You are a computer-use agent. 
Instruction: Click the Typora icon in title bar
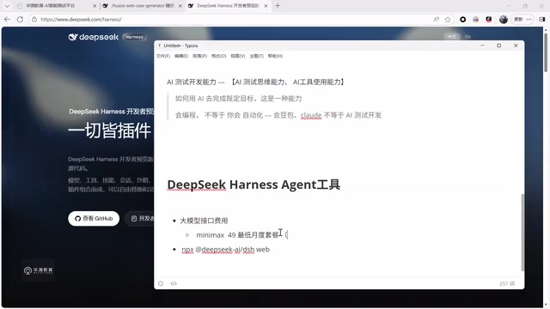point(160,45)
